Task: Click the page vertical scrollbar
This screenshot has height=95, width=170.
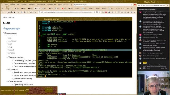Action: pyautogui.click(x=136, y=41)
